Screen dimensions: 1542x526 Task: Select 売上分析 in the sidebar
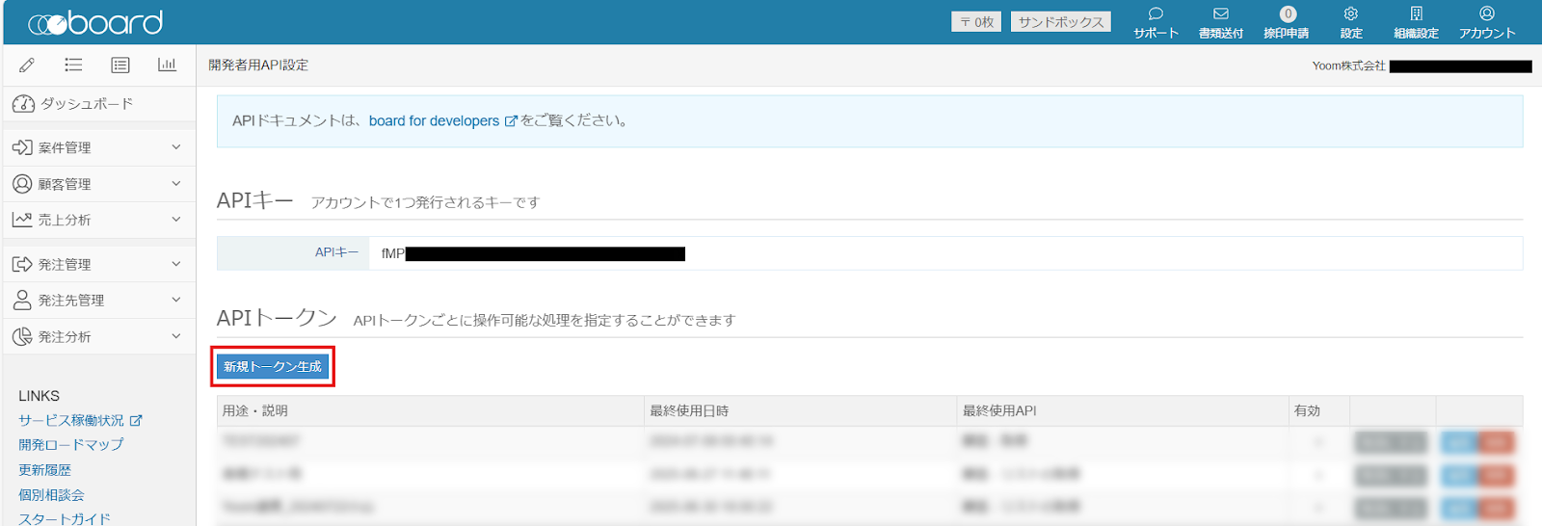pos(99,220)
